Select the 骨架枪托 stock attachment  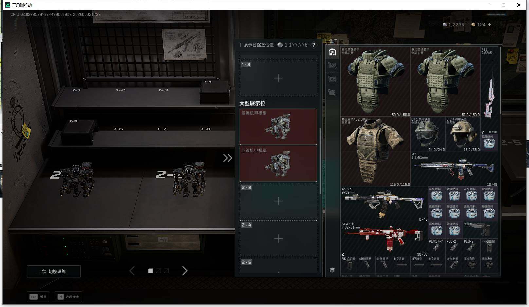click(480, 230)
